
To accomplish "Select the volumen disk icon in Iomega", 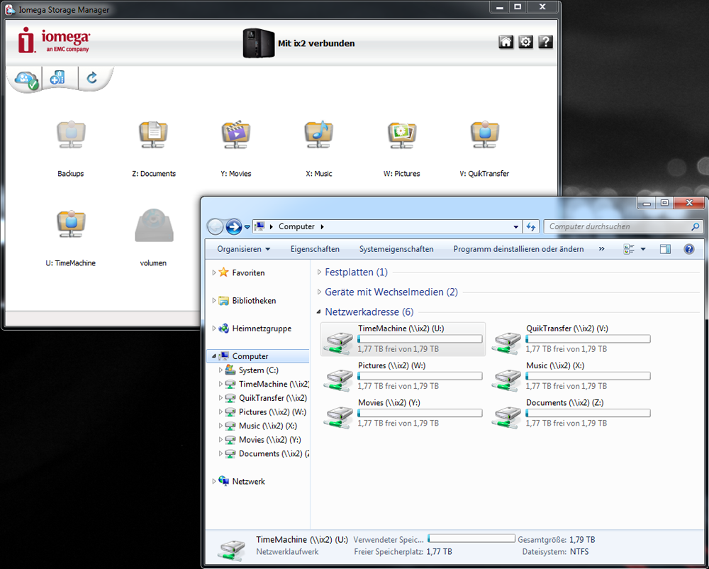I will (x=154, y=225).
